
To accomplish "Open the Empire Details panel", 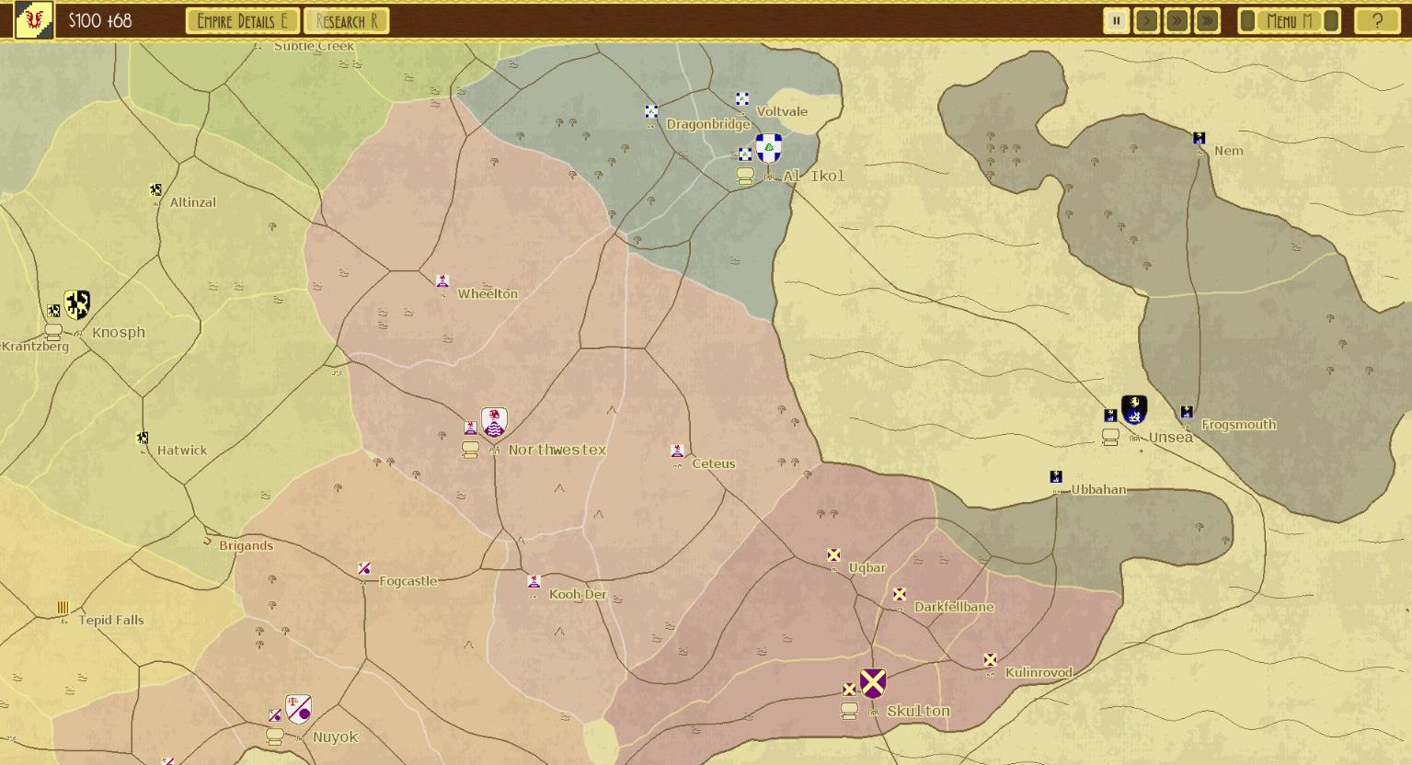I will coord(242,21).
